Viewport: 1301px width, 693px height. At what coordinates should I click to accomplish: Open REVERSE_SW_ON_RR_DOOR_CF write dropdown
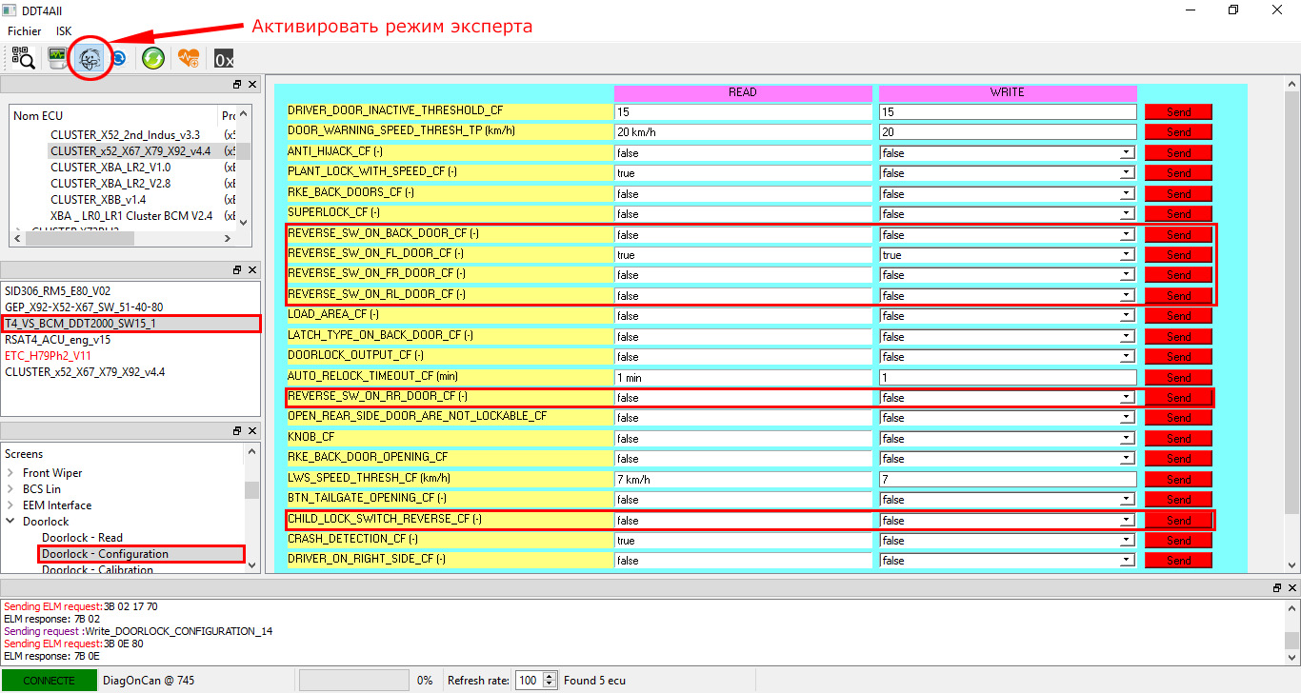[x=1127, y=398]
